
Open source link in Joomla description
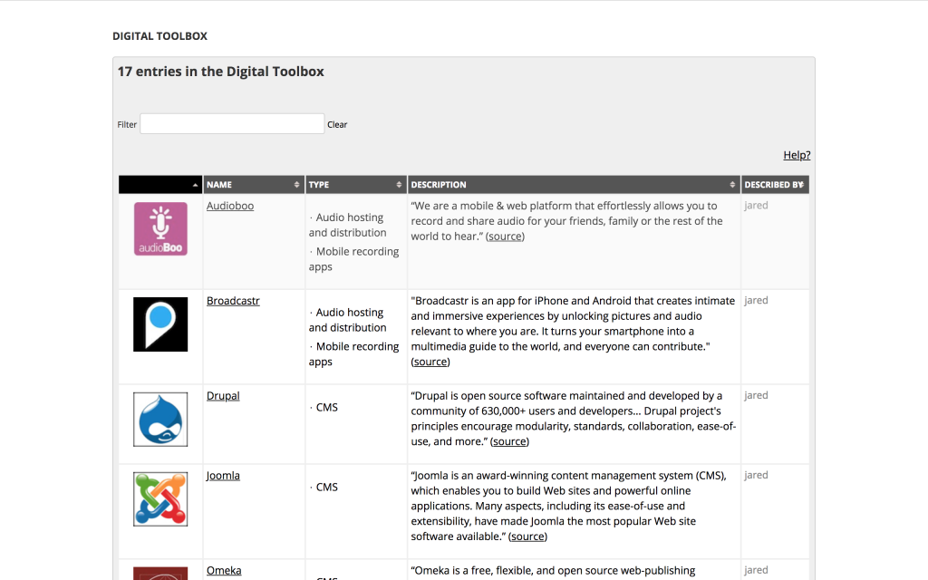(528, 536)
